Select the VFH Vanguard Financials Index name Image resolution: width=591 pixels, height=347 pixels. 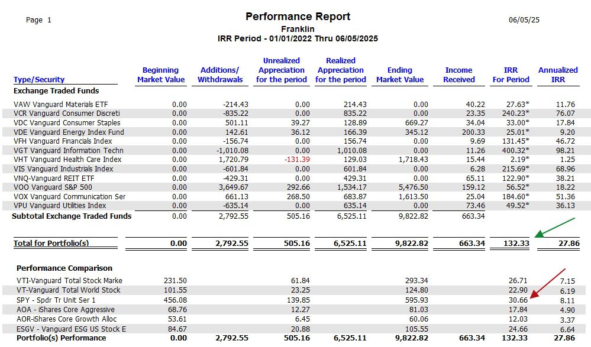63,141
